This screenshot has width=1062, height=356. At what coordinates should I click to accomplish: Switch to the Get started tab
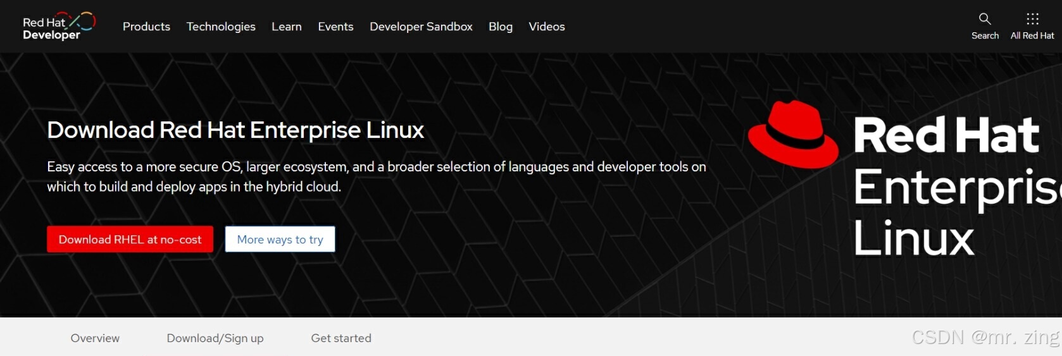[341, 338]
